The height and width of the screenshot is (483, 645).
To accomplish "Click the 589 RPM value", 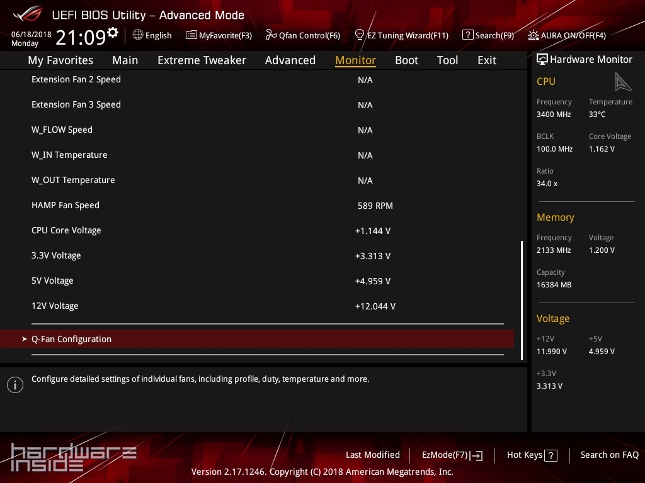I will (x=375, y=206).
